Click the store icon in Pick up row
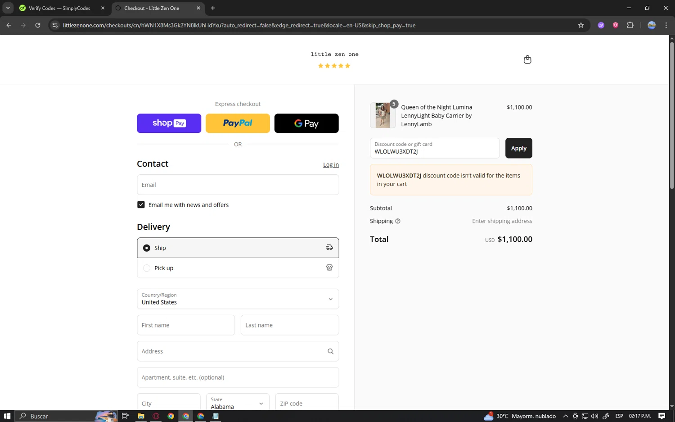Image resolution: width=675 pixels, height=422 pixels. pyautogui.click(x=329, y=268)
